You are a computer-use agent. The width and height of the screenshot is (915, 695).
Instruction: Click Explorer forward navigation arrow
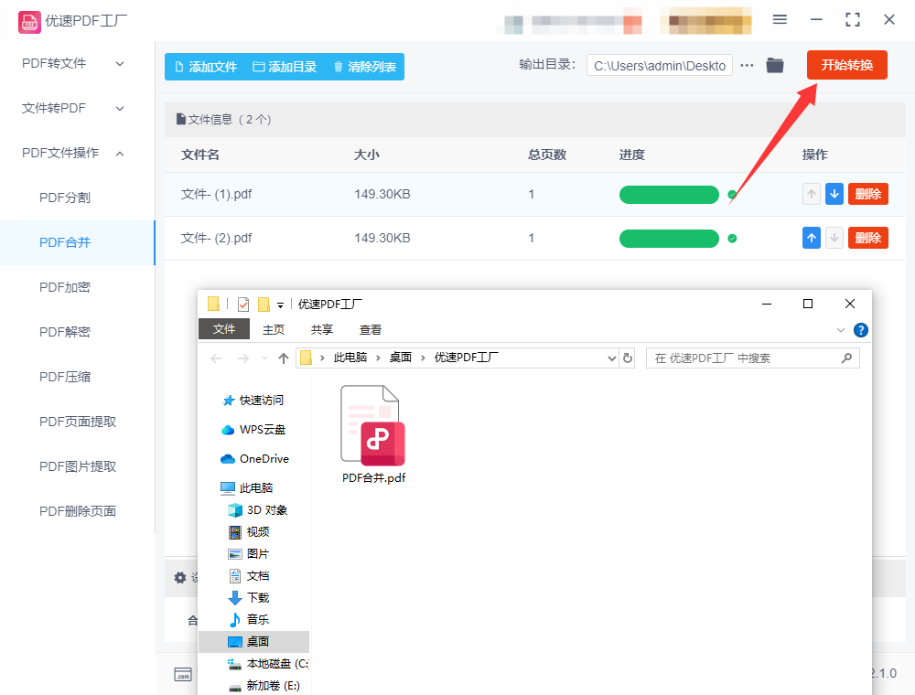[x=242, y=358]
